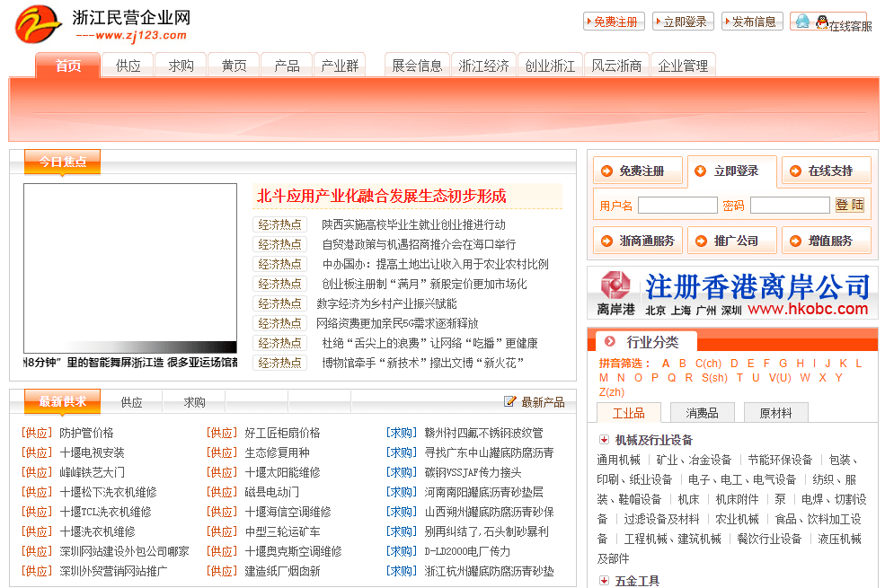The width and height of the screenshot is (885, 588).
Task: Go to the 浙江经济 navigation tab
Action: point(483,66)
